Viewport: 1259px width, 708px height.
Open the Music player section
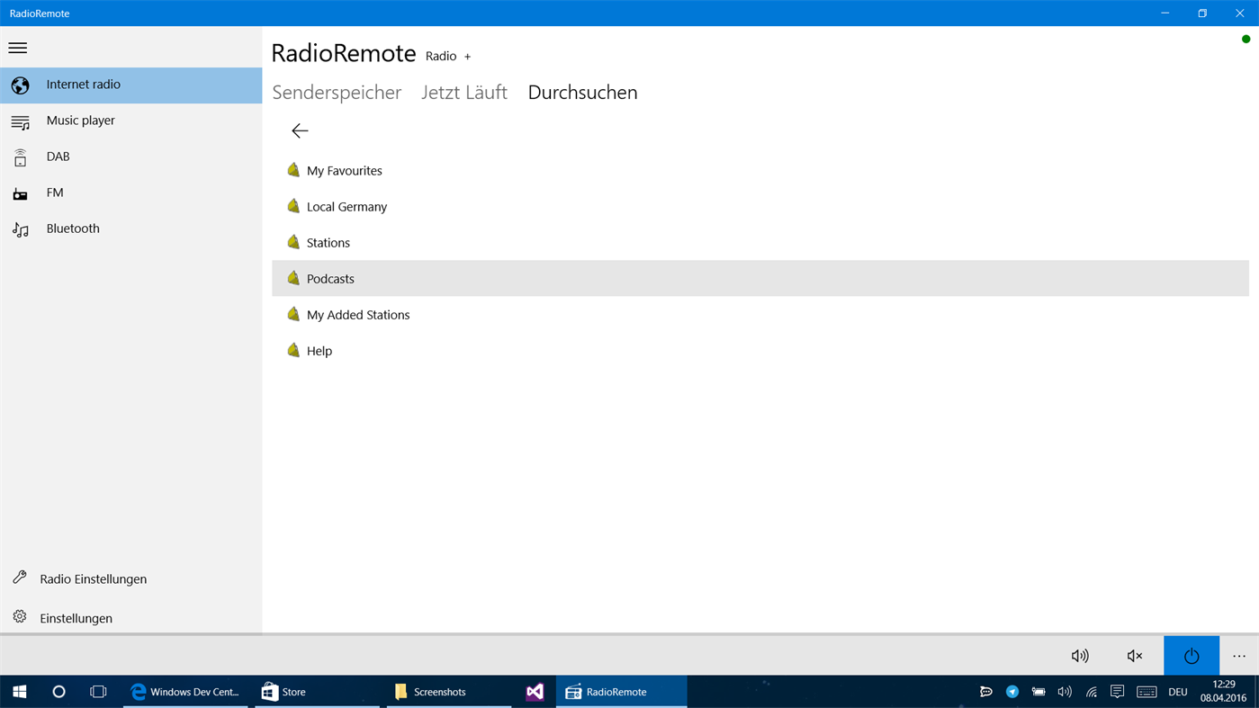coord(20,120)
